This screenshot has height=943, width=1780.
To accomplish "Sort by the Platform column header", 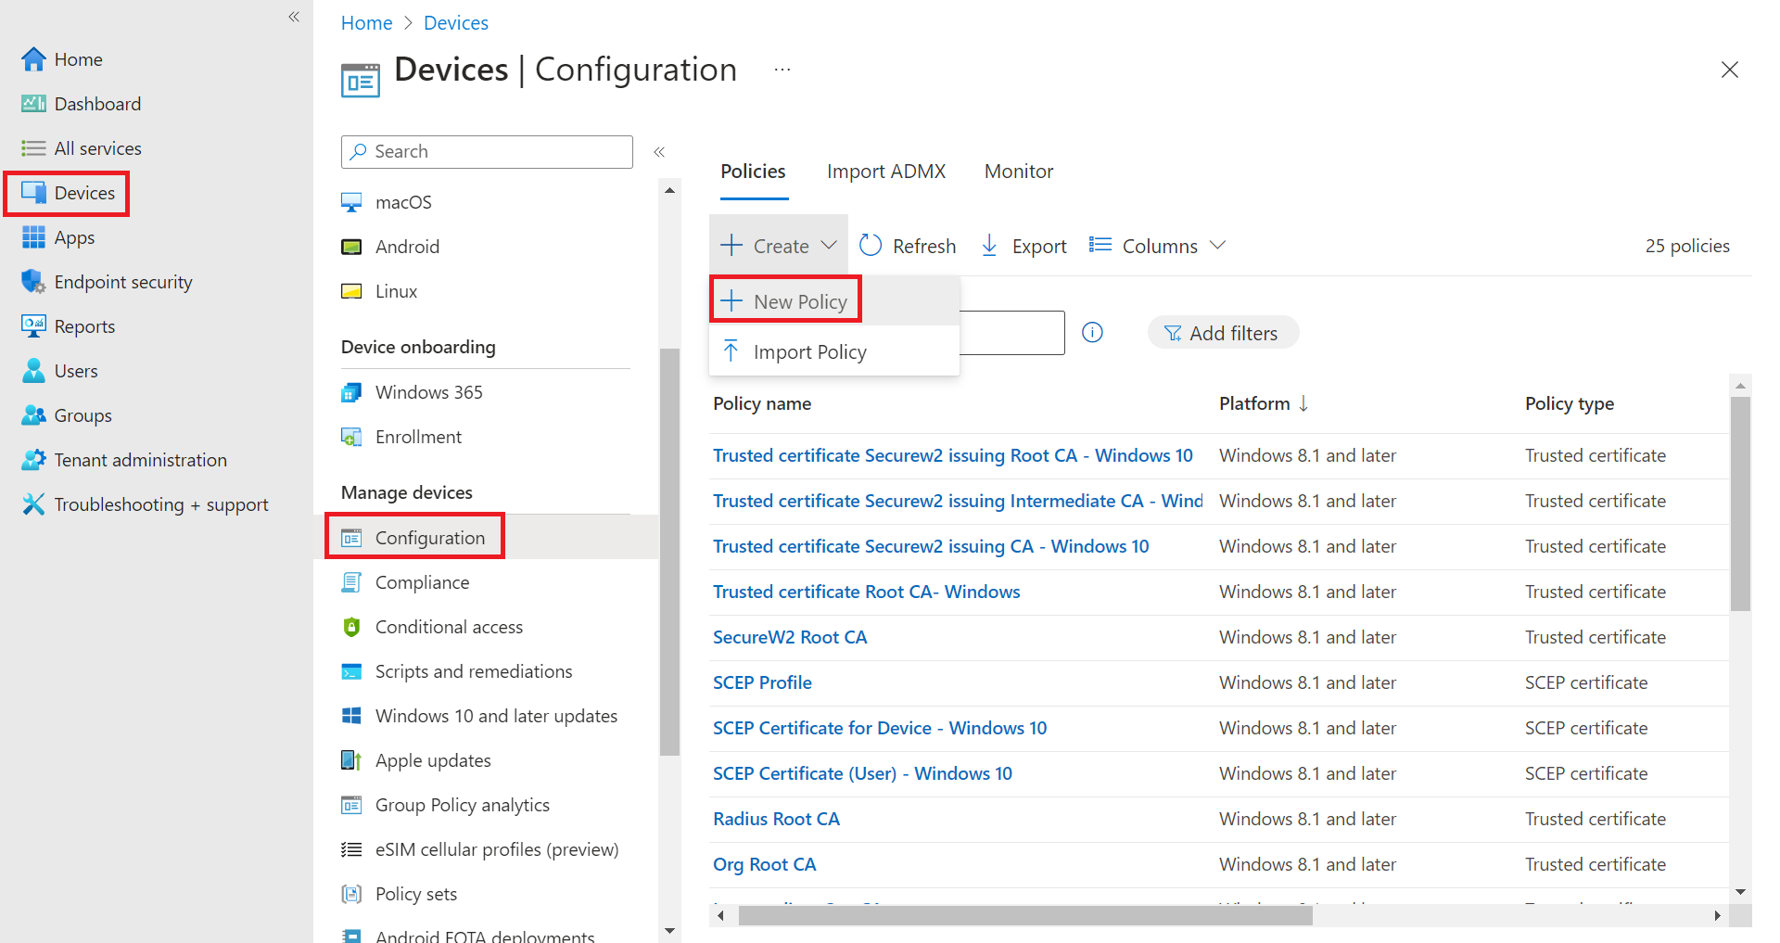I will 1264,403.
